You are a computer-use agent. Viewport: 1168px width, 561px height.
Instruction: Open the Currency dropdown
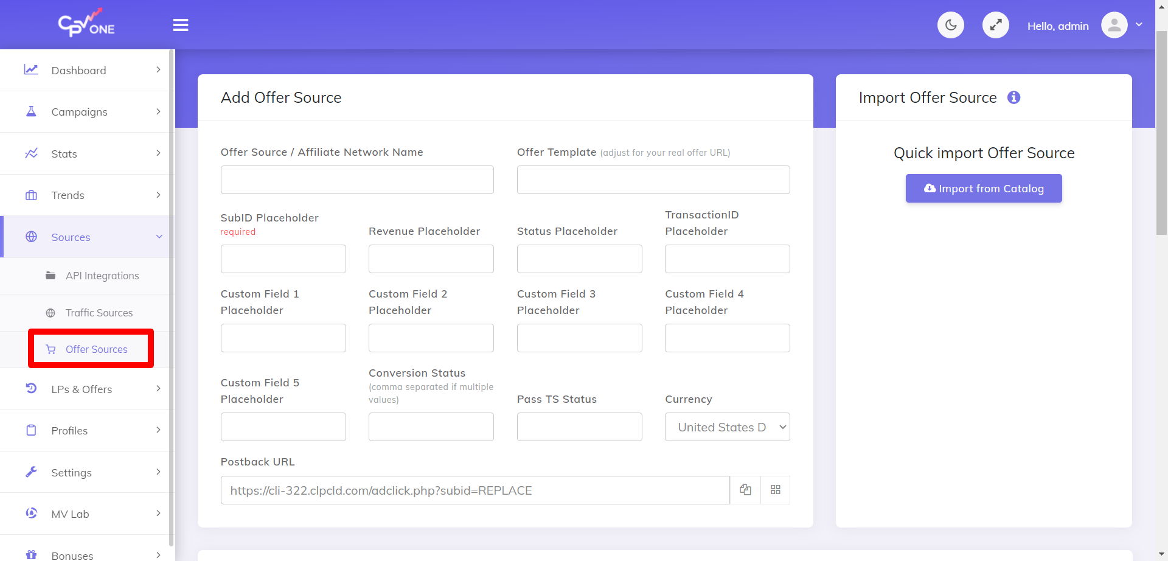click(x=727, y=427)
